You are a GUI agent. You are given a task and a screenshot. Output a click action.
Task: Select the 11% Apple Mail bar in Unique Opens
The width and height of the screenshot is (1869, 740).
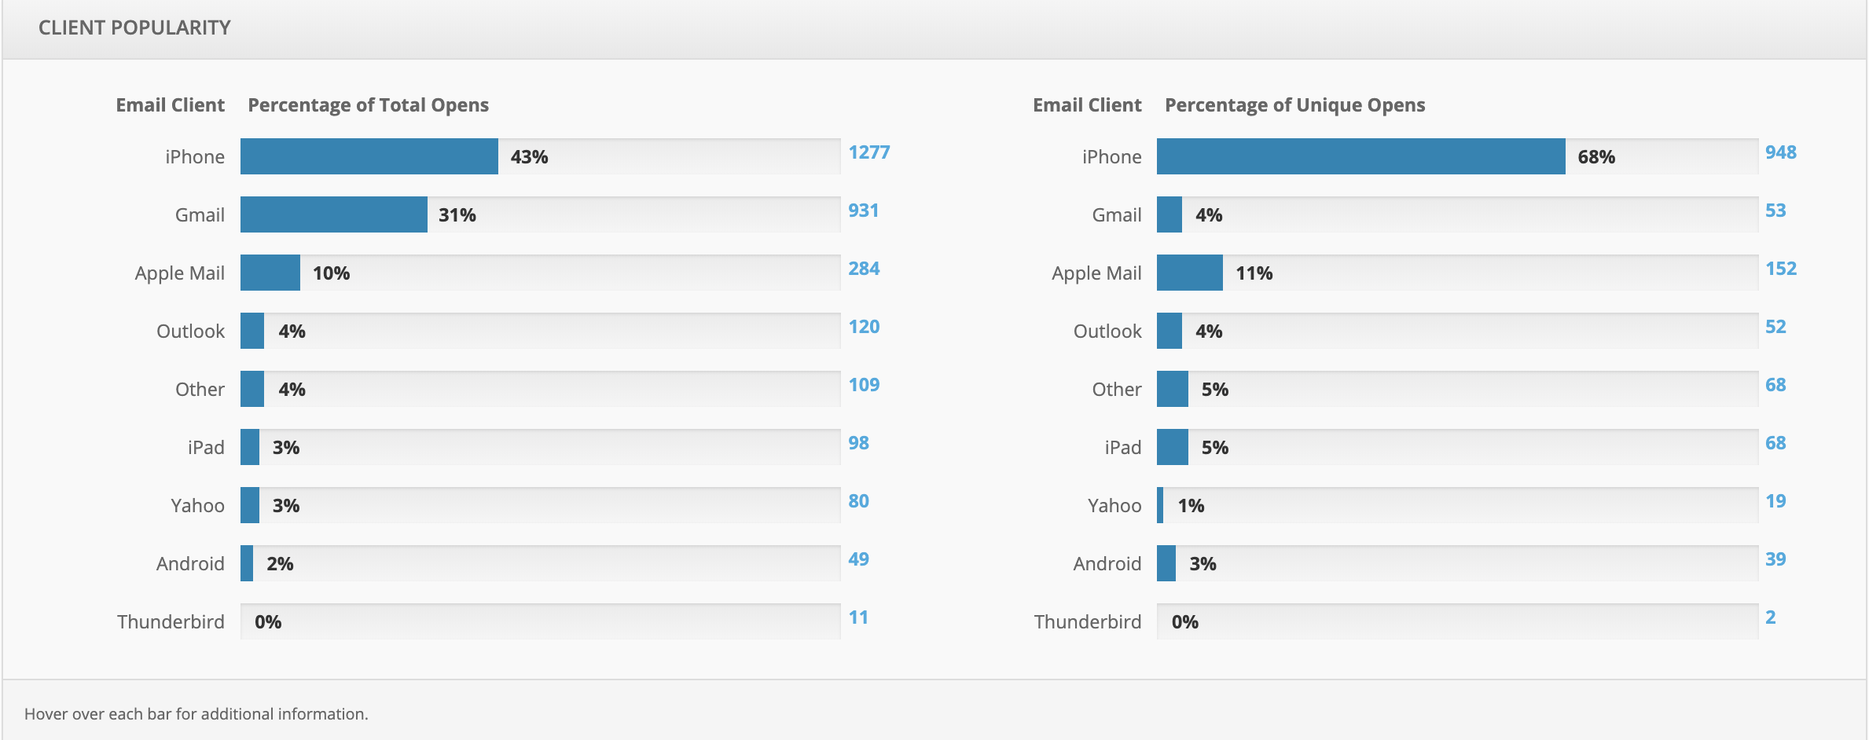[x=1189, y=273]
